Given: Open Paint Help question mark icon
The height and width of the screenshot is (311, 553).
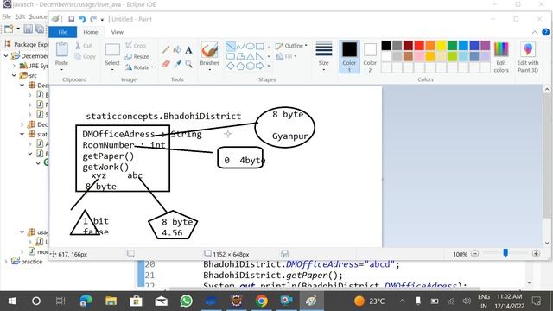Looking at the screenshot, I should tap(545, 32).
